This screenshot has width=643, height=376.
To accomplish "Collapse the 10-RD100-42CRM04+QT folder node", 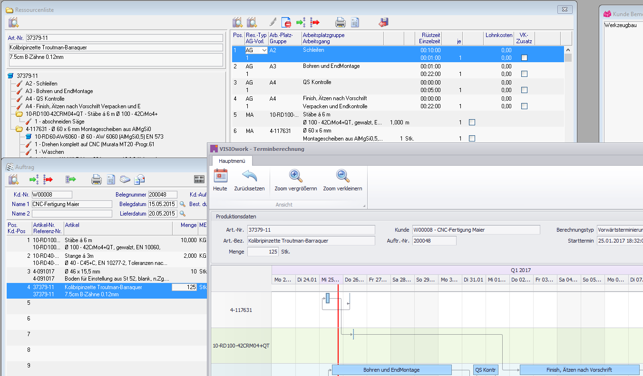I will coord(19,114).
